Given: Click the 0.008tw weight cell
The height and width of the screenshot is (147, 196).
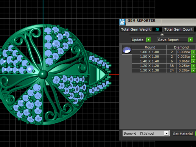Looking at the screenshot, I should [184, 52].
